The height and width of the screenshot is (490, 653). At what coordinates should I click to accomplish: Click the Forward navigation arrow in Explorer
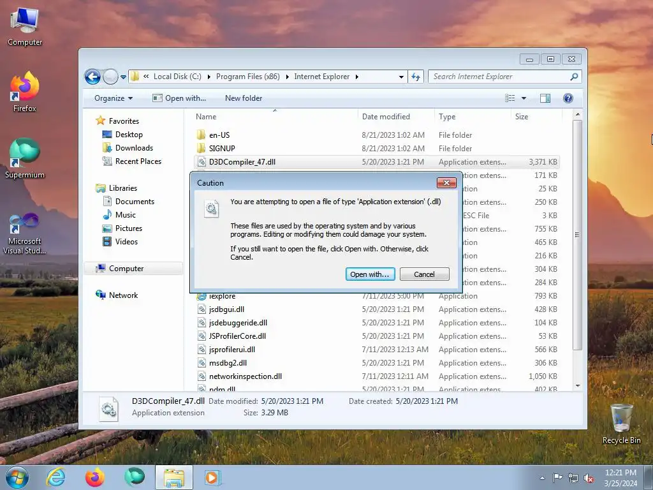(110, 77)
